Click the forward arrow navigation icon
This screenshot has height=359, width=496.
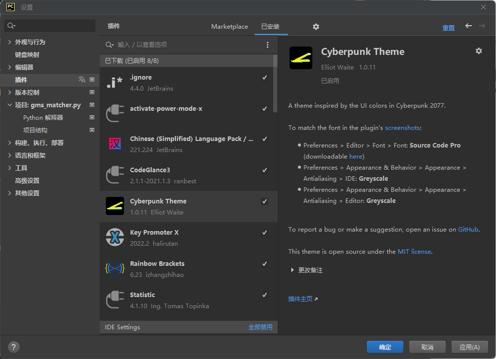482,26
